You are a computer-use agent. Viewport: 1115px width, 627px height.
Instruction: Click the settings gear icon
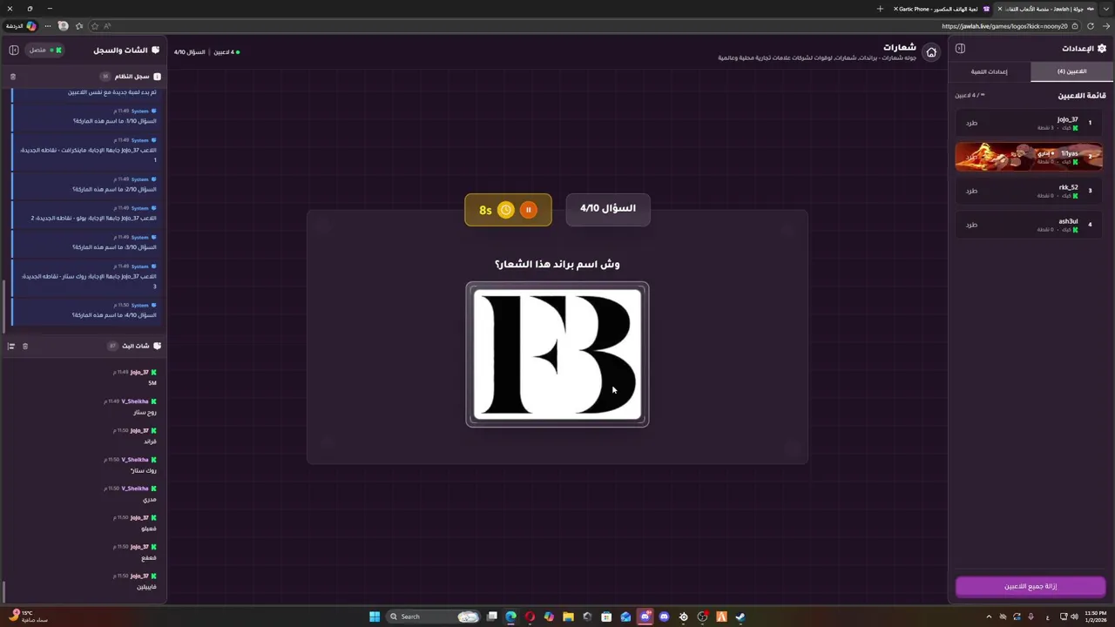[1101, 49]
